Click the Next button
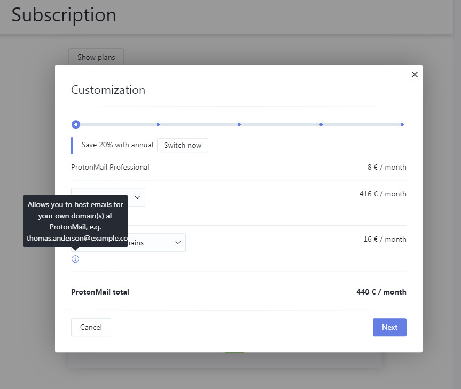The image size is (461, 389). coord(389,327)
